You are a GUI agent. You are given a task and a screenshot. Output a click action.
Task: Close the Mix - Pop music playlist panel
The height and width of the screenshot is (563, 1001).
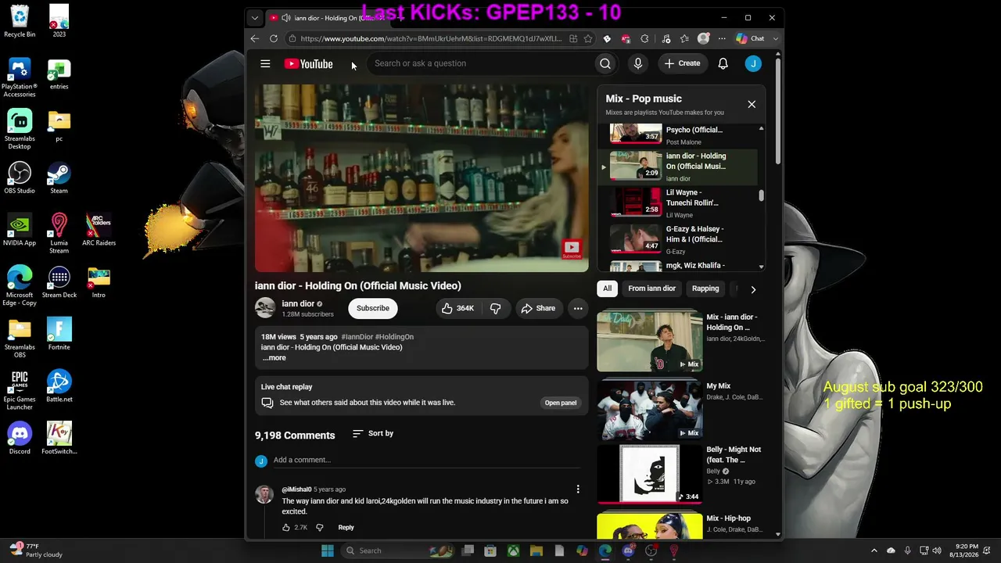click(752, 104)
